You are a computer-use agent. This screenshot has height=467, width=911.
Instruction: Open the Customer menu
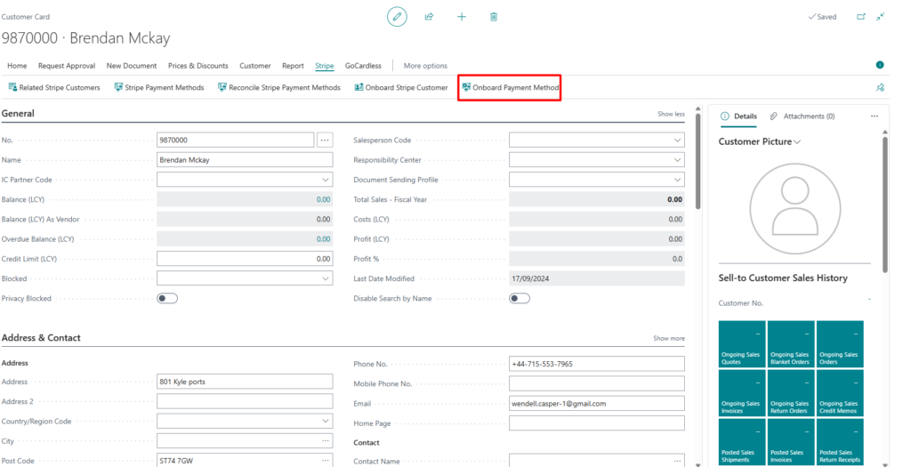[x=255, y=66]
